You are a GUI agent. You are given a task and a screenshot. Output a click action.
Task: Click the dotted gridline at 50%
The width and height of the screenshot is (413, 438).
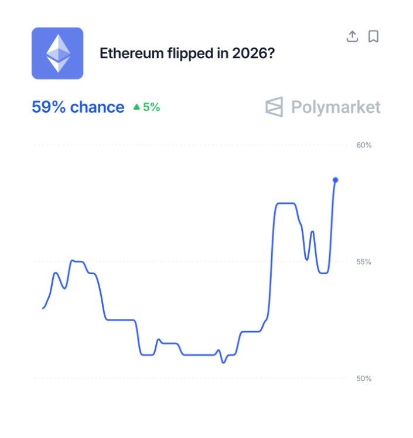click(191, 379)
